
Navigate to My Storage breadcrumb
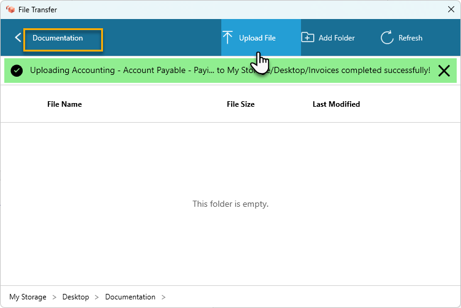(28, 297)
